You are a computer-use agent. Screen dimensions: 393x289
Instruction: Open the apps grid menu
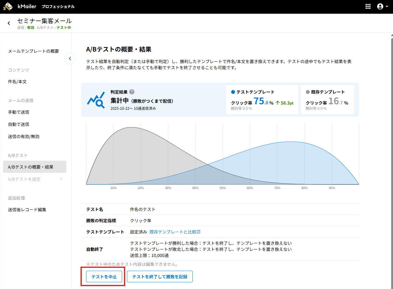point(368,6)
